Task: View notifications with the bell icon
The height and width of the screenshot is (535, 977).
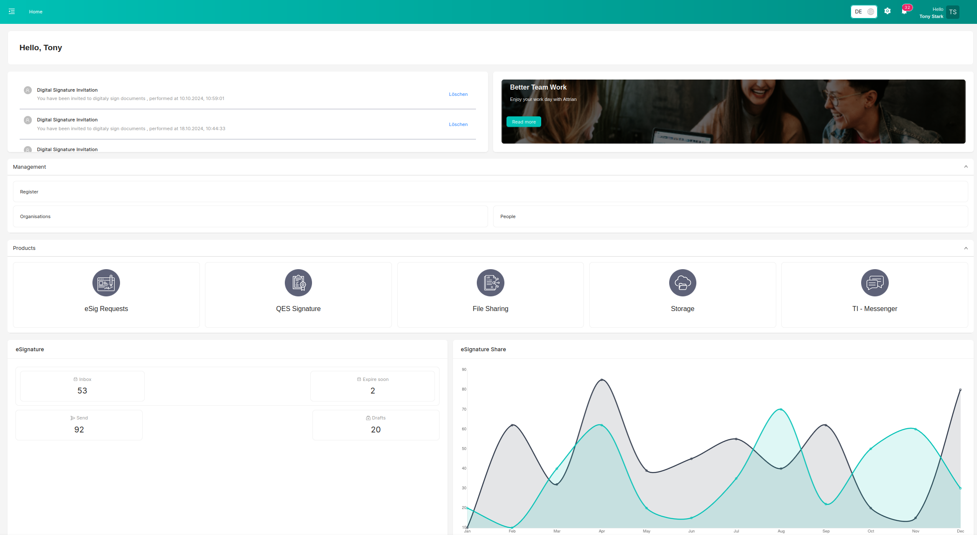Action: pyautogui.click(x=904, y=11)
